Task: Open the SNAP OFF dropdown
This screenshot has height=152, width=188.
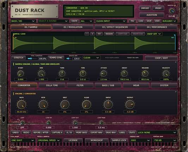Action: pyautogui.click(x=154, y=34)
